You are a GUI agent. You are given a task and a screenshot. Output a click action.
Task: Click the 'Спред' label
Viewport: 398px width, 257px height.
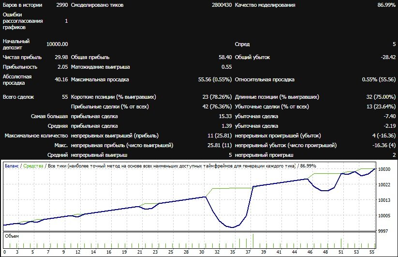pyautogui.click(x=242, y=44)
